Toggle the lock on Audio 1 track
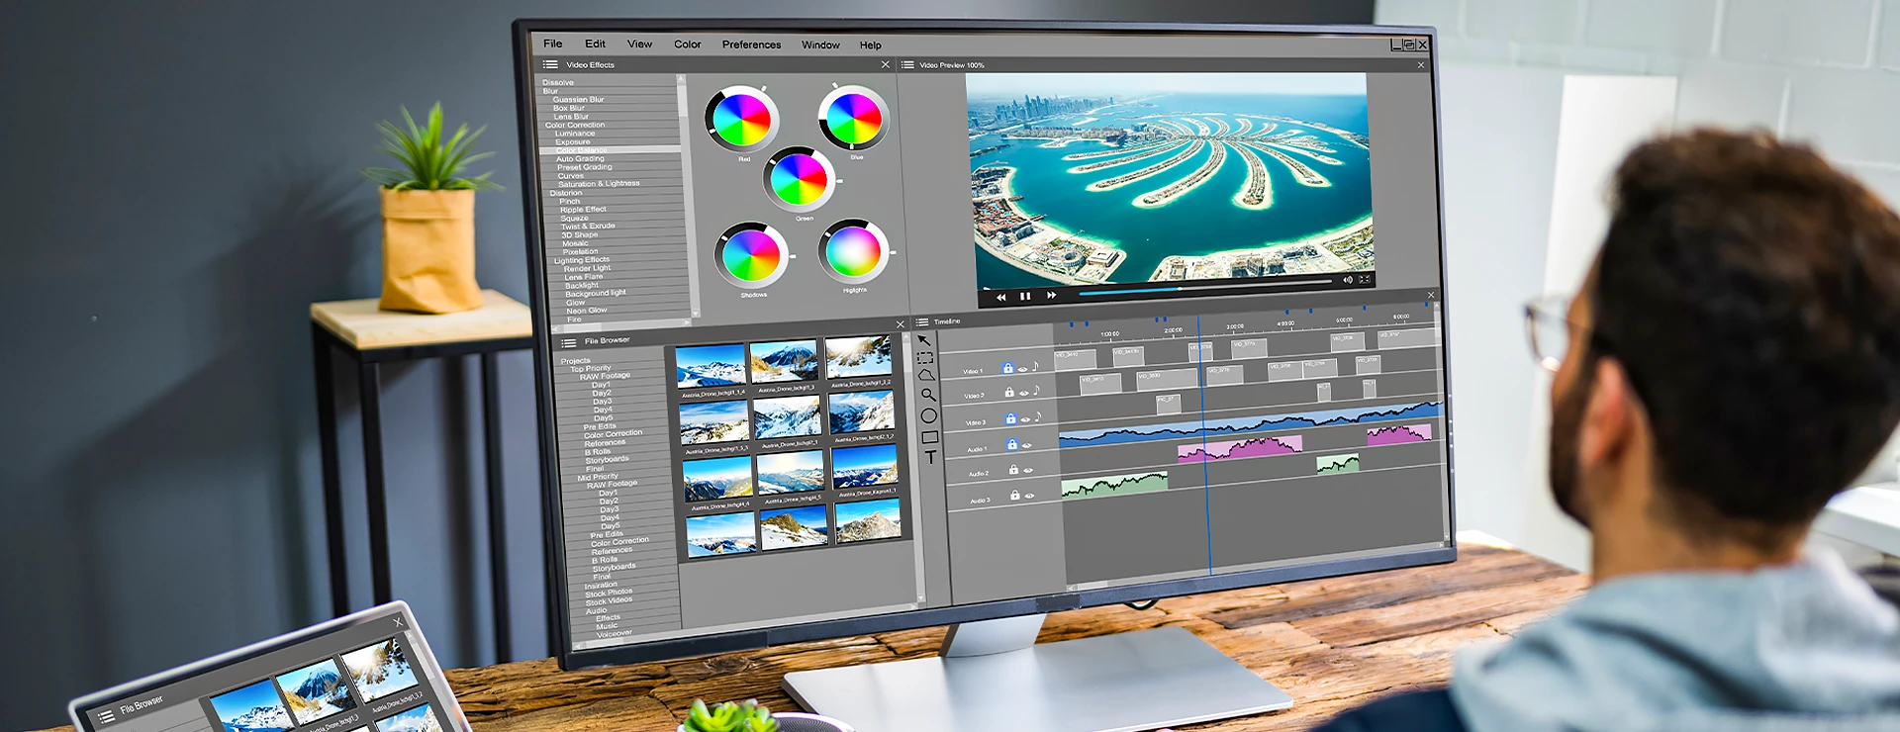Image resolution: width=1900 pixels, height=732 pixels. pos(1011,444)
